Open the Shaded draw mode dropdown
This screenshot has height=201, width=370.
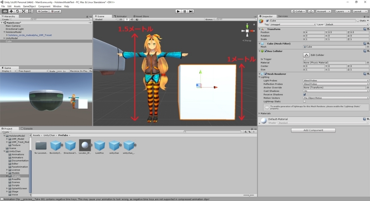click(x=106, y=20)
